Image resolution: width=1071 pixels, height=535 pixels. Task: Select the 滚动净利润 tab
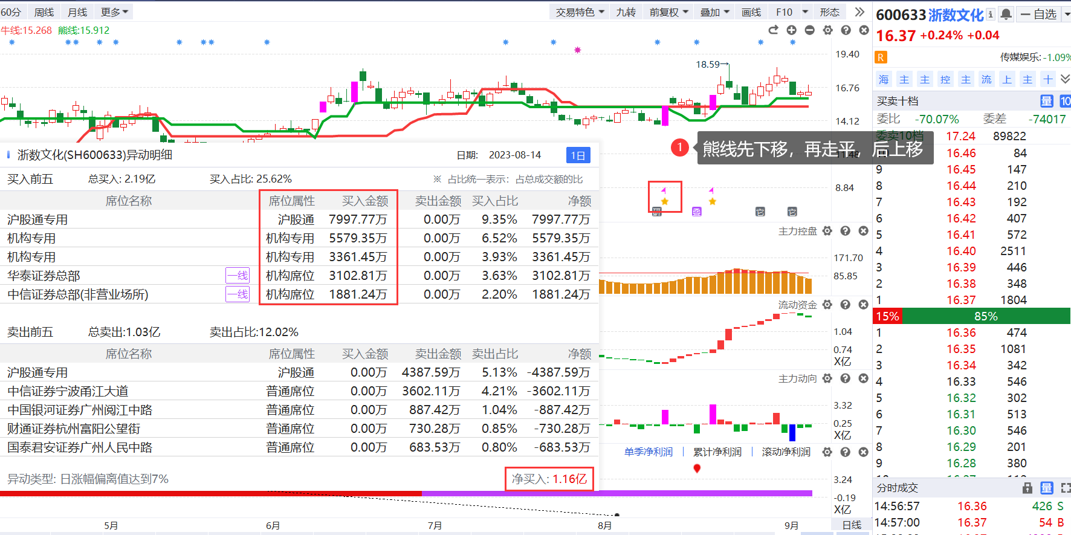point(786,452)
